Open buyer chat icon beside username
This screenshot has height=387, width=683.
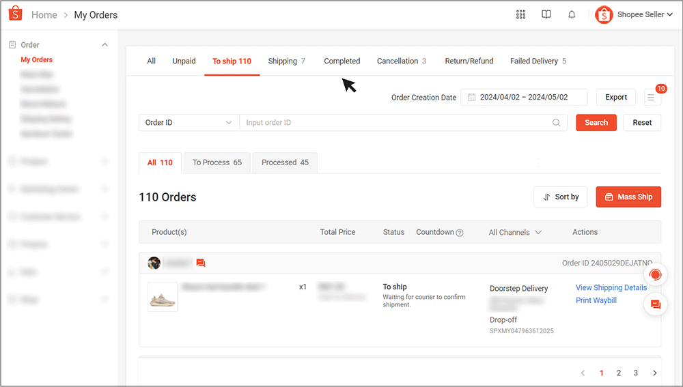click(x=200, y=263)
